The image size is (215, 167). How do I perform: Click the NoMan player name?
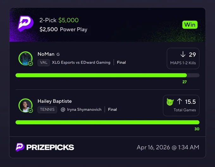[x=46, y=54]
